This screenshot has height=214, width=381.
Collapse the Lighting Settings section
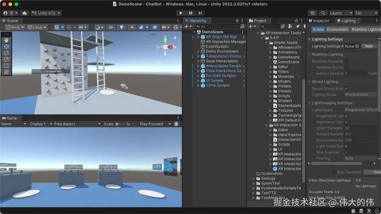[309, 39]
